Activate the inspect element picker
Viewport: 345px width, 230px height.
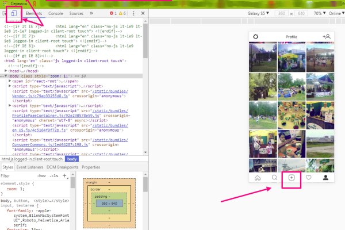[x=5, y=13]
